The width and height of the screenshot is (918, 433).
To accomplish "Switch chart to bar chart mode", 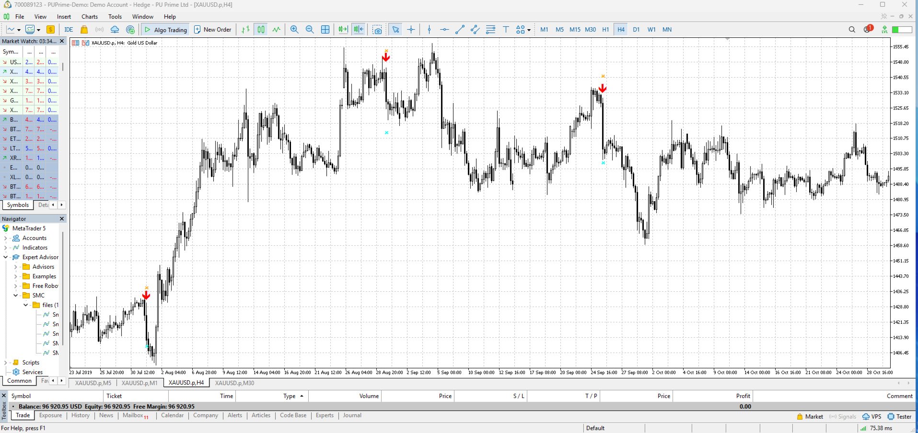I will [245, 30].
